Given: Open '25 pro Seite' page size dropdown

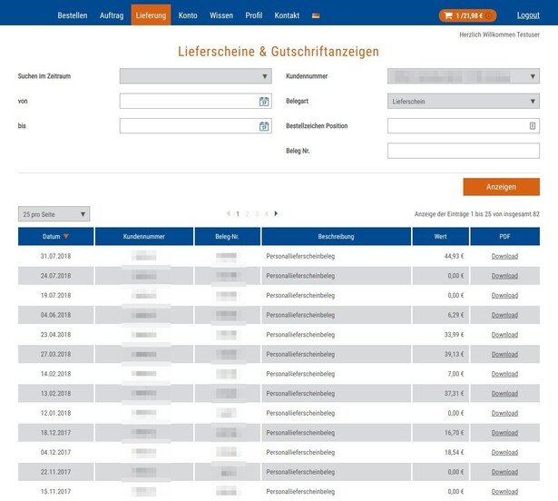Looking at the screenshot, I should coord(83,214).
